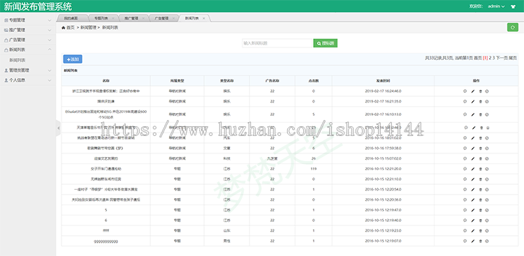Edit the news row dated 2019-02-17 16:21:35
The height and width of the screenshot is (256, 524).
tap(472, 101)
